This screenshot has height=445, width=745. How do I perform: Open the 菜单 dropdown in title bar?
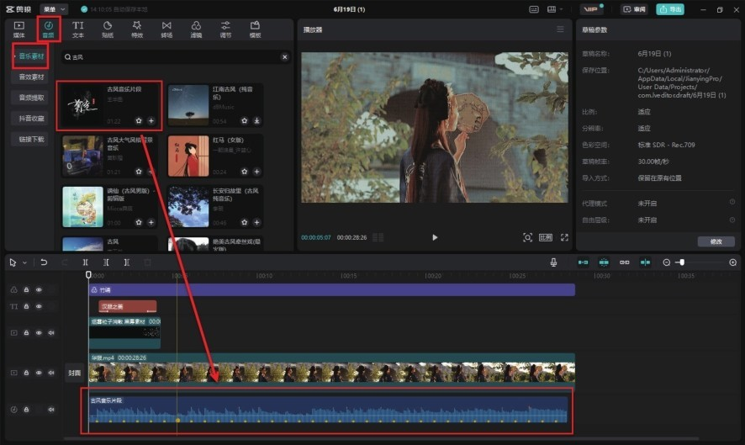(x=52, y=8)
